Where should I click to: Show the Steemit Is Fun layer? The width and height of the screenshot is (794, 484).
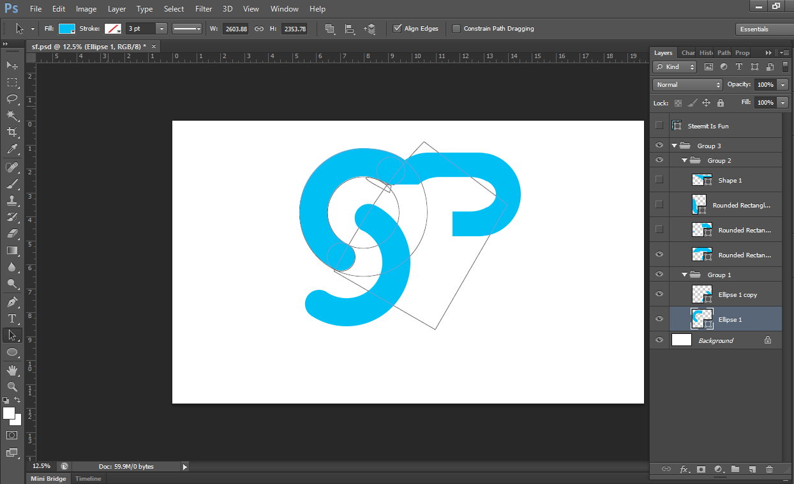pyautogui.click(x=659, y=126)
